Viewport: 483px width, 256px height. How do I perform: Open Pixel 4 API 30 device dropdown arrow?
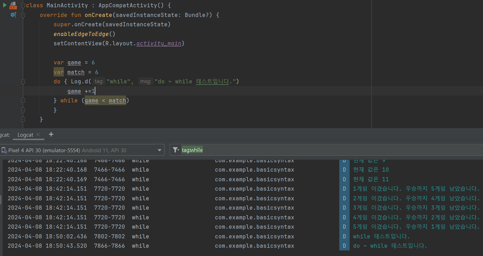click(x=159, y=150)
